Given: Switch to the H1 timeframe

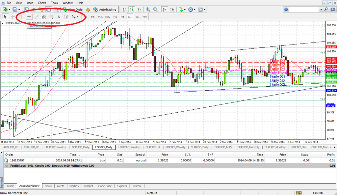Looking at the screenshot, I should (115, 16).
